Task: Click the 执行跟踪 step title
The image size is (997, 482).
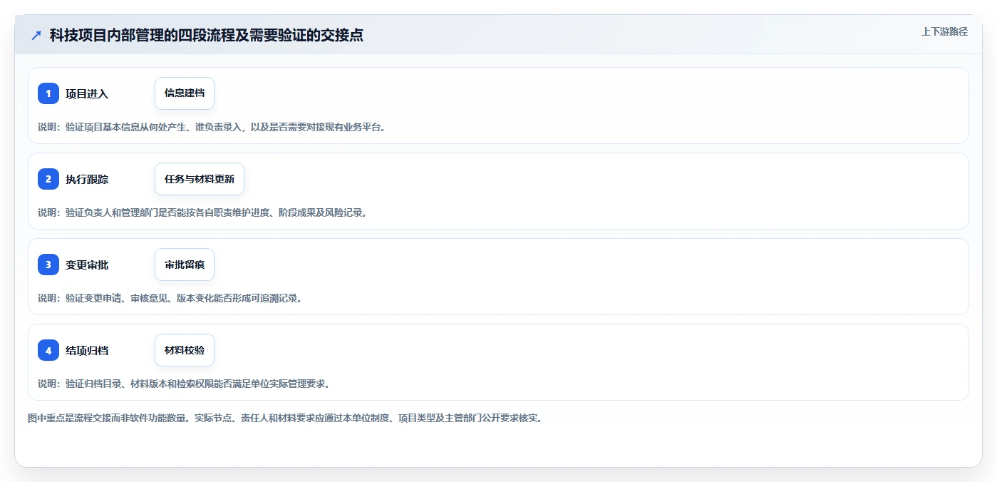Action: coord(87,179)
